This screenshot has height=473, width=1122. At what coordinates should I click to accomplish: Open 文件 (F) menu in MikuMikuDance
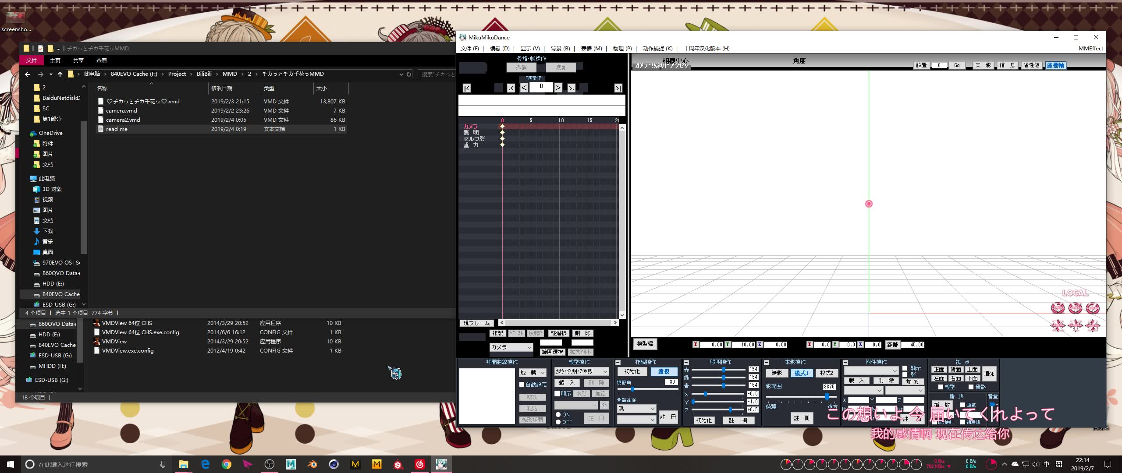[469, 48]
